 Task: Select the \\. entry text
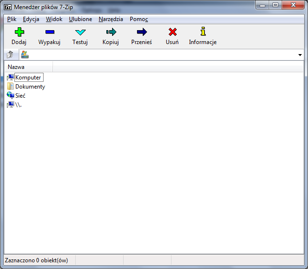point(18,105)
